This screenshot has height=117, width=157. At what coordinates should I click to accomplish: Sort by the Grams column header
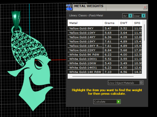tap(111, 23)
